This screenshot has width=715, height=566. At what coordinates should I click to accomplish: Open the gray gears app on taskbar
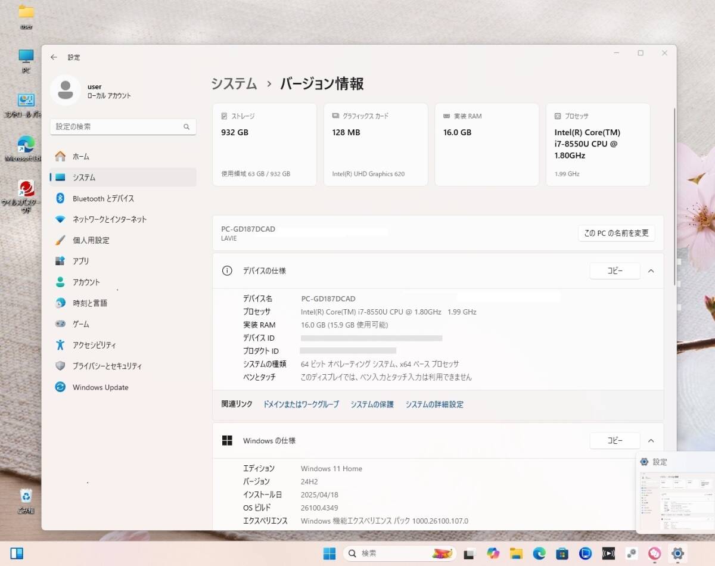coord(631,553)
